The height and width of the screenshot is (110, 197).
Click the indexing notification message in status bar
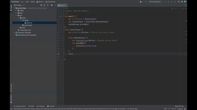[75, 109]
